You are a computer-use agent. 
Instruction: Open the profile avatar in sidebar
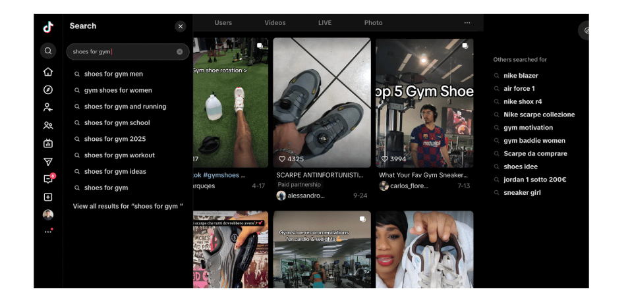48,215
